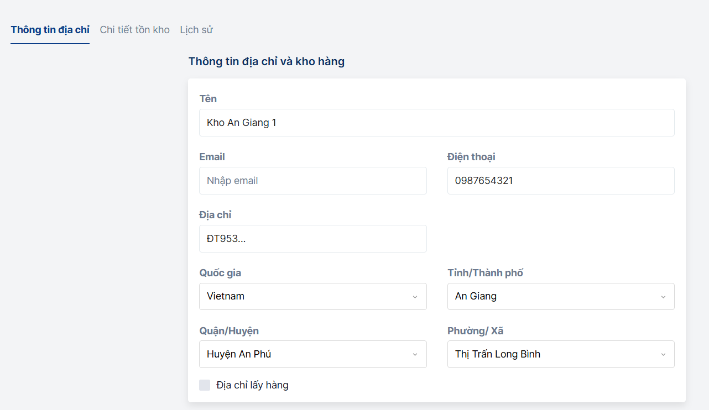Click the chevron arrow in Tỉnh/Thành phố field
The height and width of the screenshot is (410, 709).
[x=663, y=297]
